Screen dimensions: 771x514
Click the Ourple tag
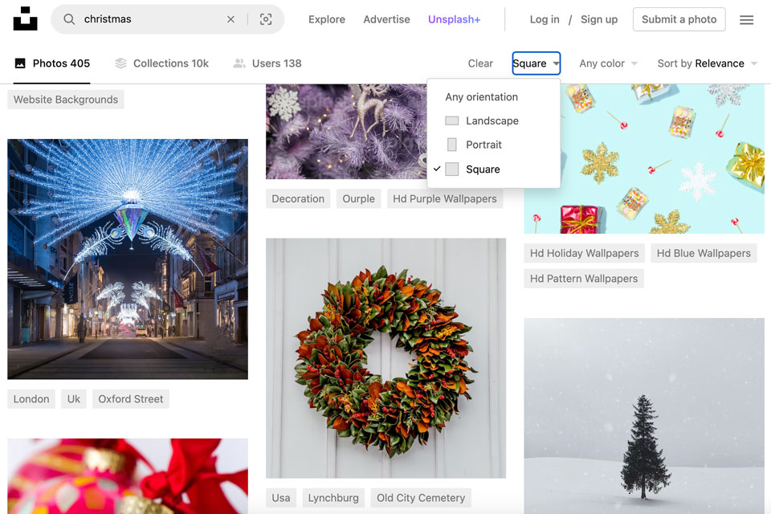[358, 198]
